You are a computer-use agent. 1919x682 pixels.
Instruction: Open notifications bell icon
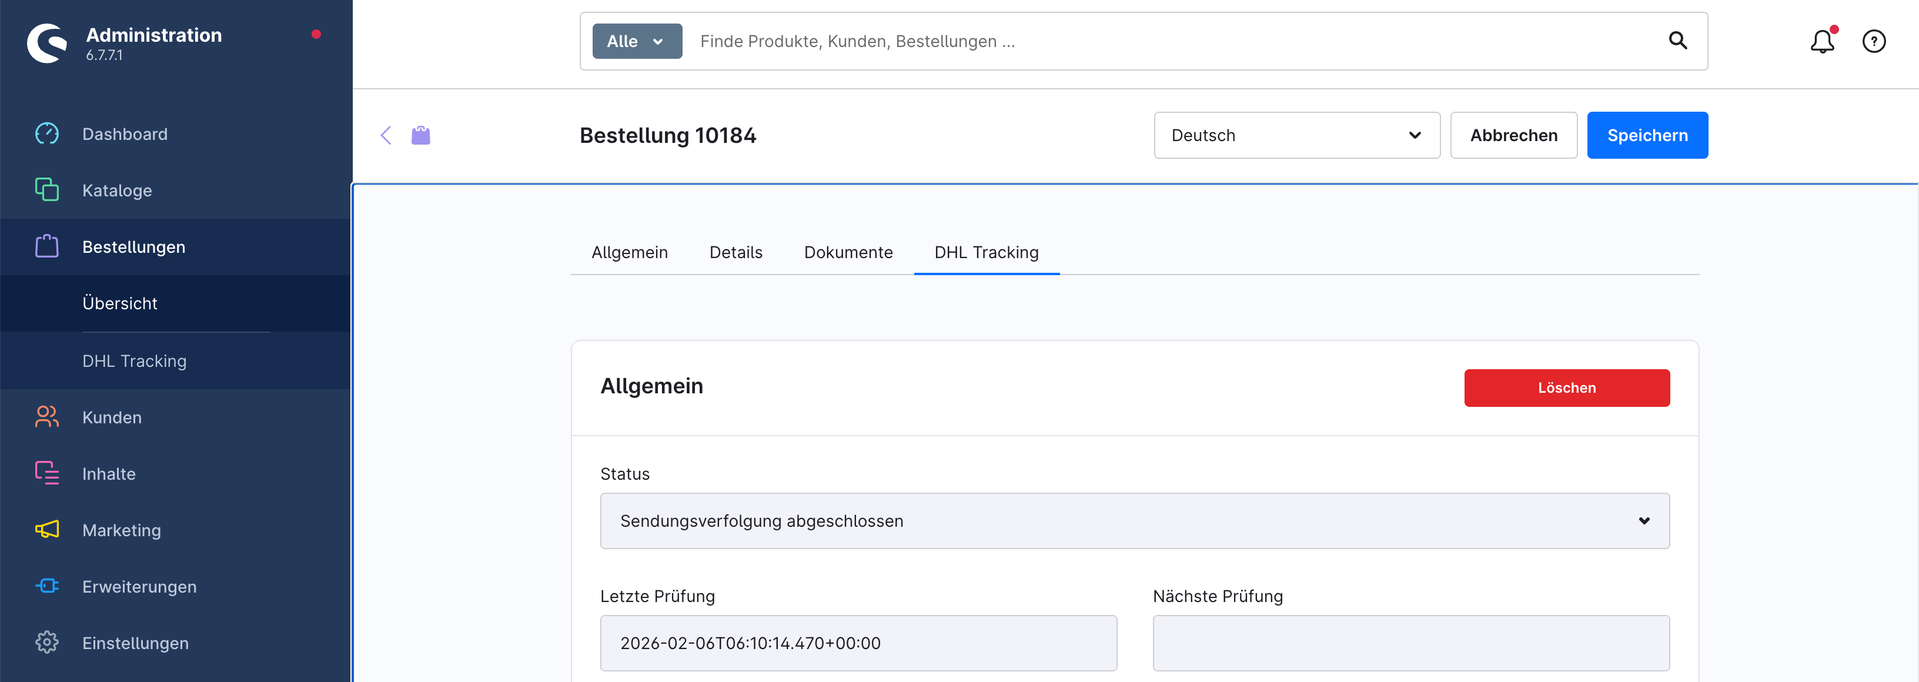click(1822, 41)
